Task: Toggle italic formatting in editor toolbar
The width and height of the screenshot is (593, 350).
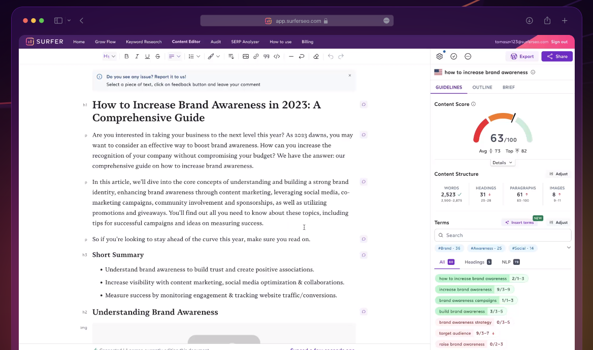Action: point(137,57)
